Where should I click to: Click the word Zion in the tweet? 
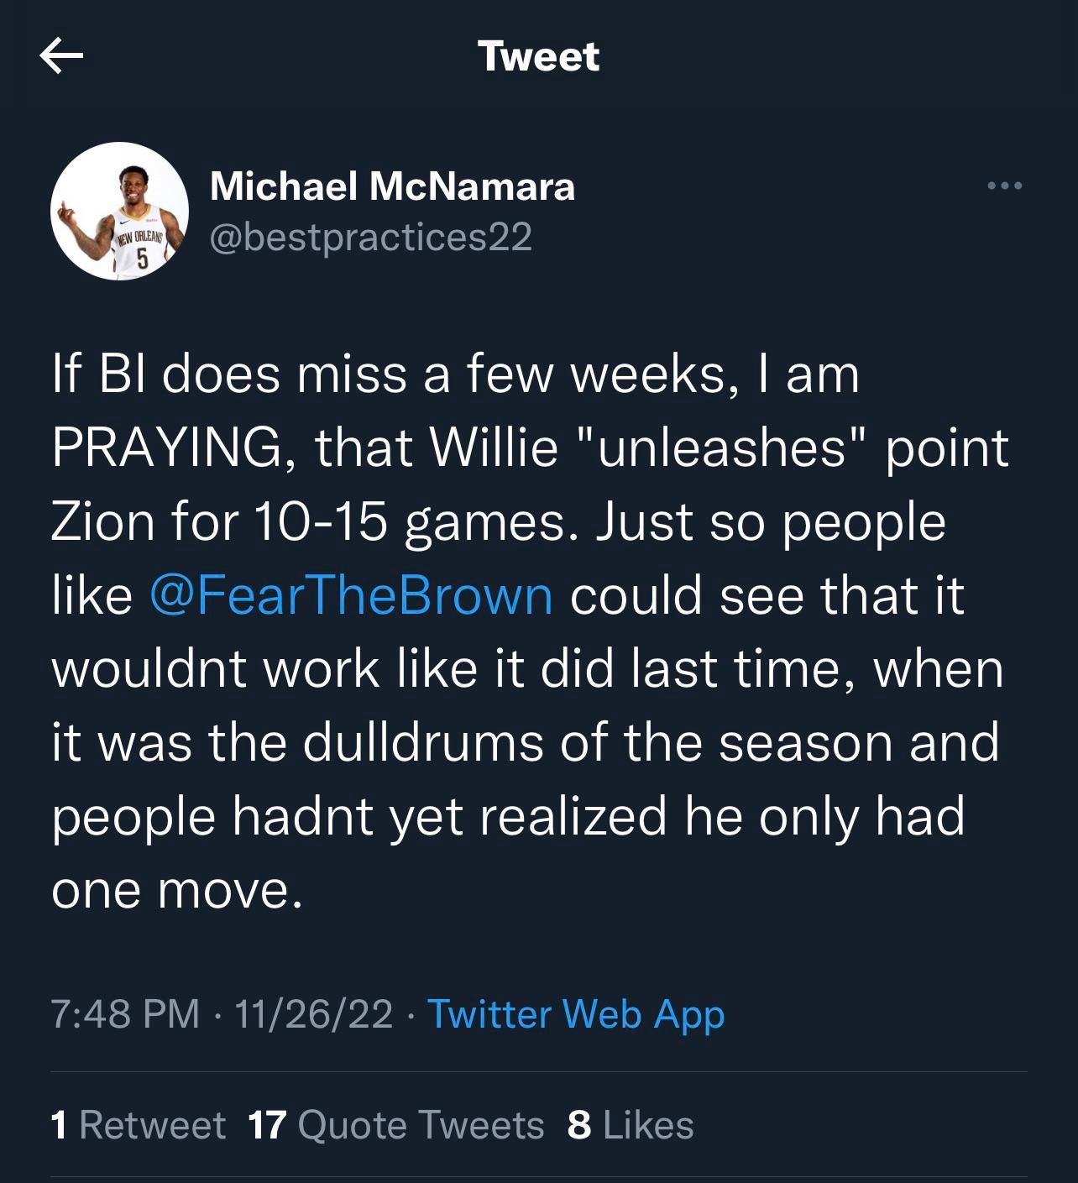point(102,521)
